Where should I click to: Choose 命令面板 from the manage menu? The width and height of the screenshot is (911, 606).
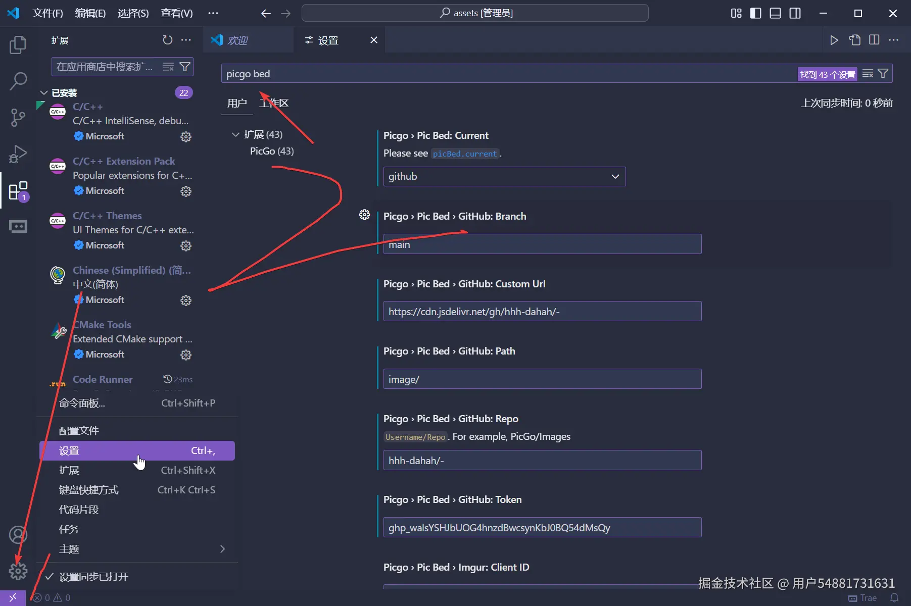[137, 403]
